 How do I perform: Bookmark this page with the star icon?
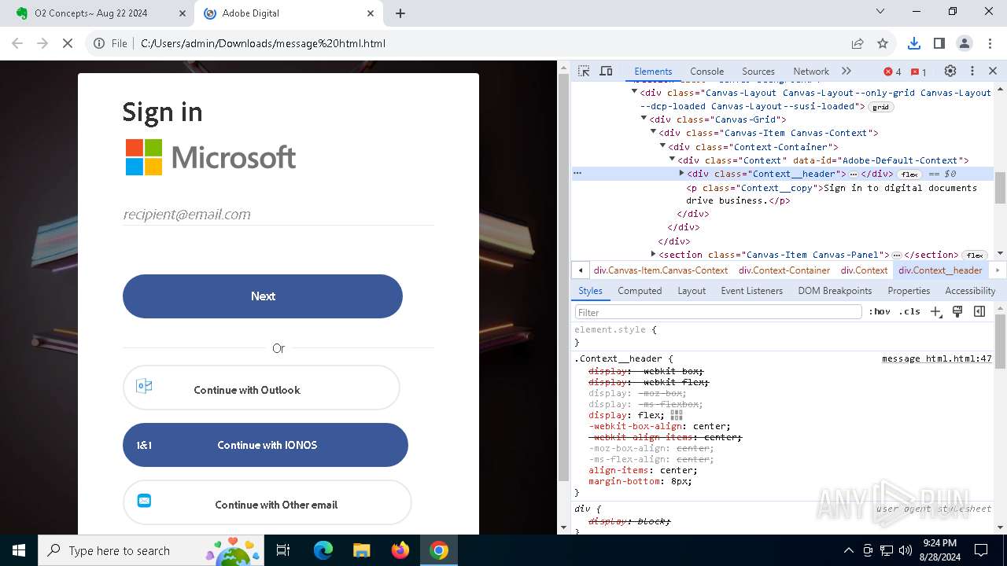tap(883, 43)
